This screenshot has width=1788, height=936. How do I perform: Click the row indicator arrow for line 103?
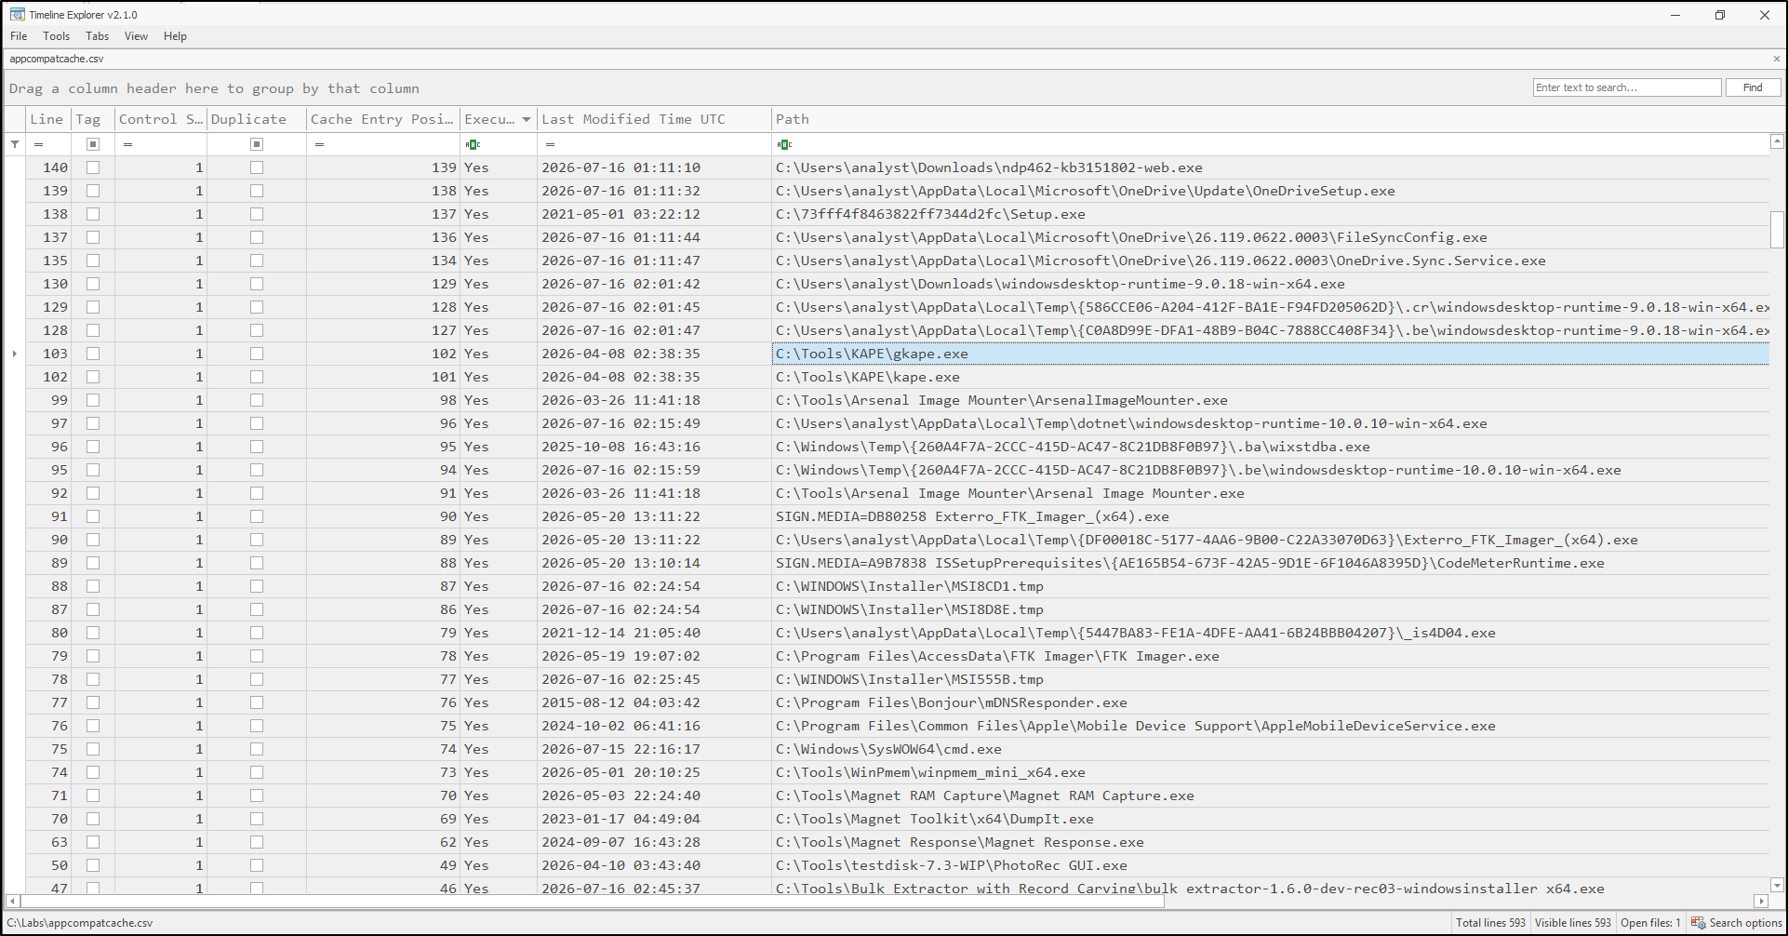pos(14,354)
